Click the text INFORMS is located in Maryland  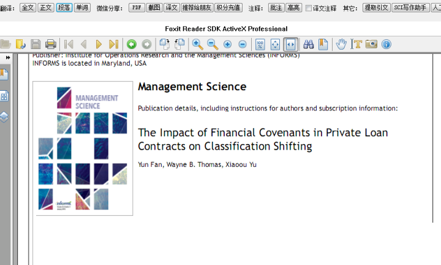coord(89,63)
